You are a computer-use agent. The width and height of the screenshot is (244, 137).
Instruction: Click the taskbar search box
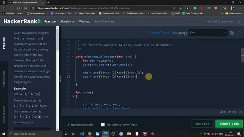35,134
